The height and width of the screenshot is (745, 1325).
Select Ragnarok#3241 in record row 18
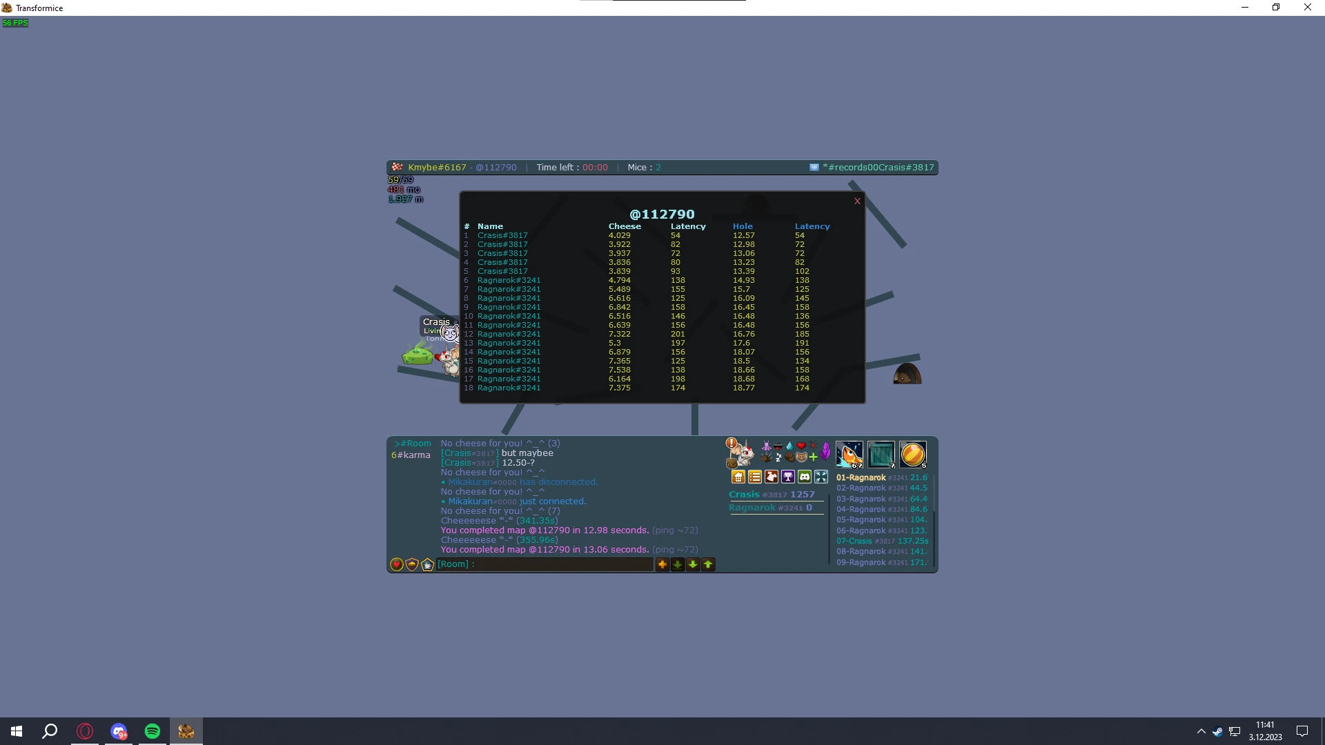point(509,388)
